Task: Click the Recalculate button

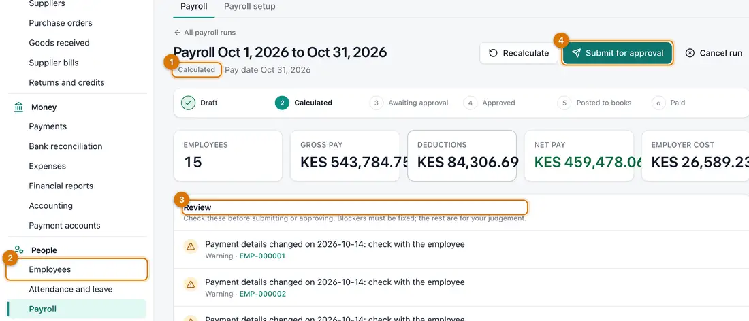Action: 519,53
